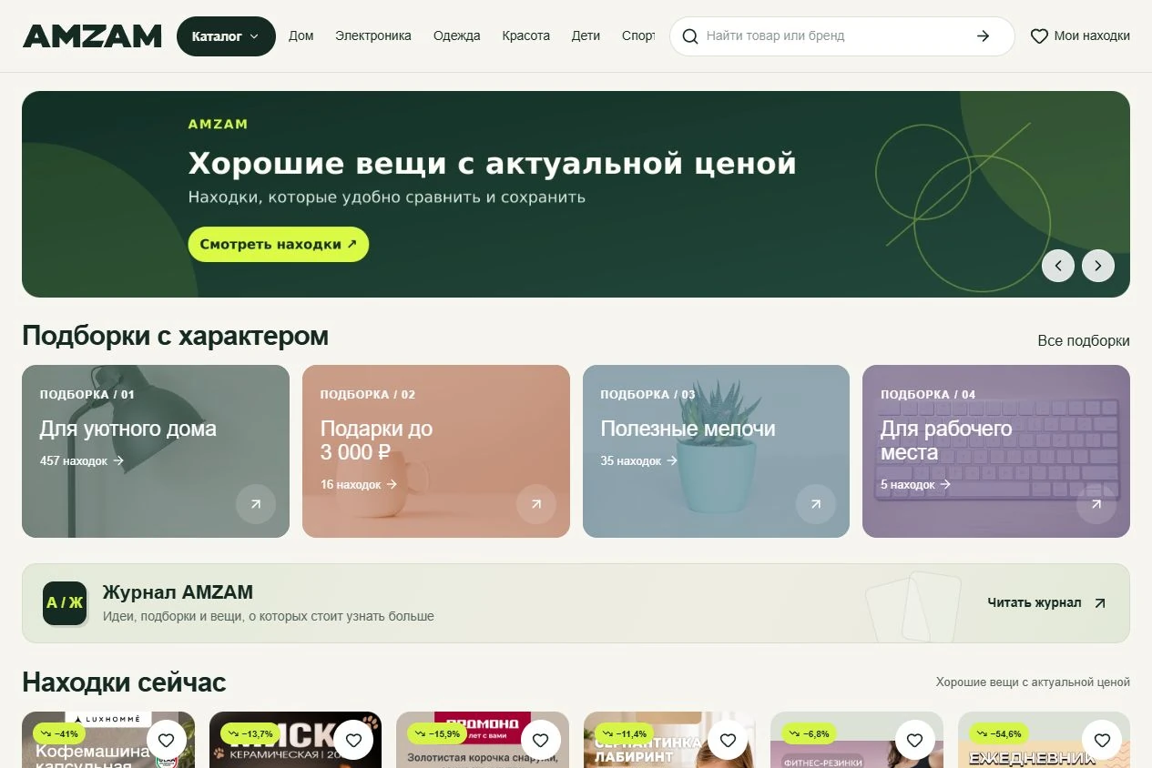Show previous banner slide

pos(1058,266)
